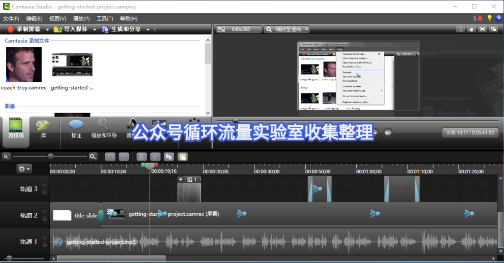Click the Camtasia Studio app icon in title bar

6,6
